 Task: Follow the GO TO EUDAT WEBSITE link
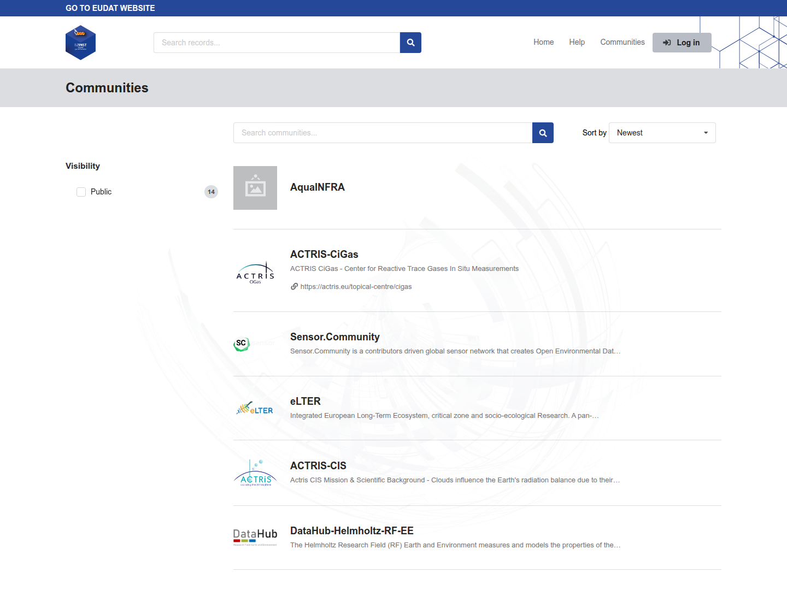point(110,8)
